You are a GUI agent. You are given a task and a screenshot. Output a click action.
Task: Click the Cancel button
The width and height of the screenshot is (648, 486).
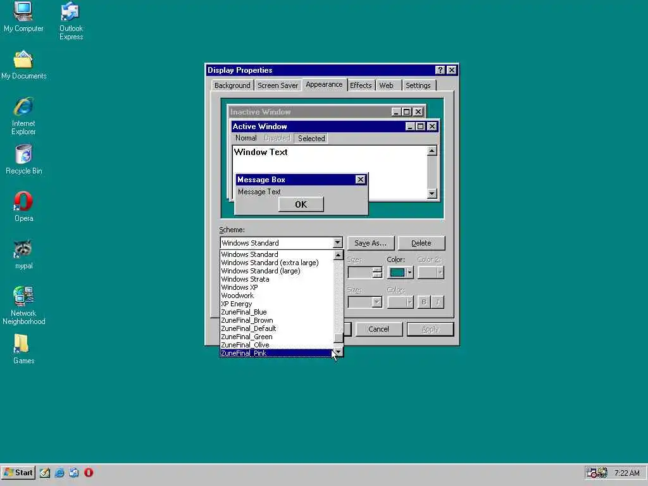point(378,329)
